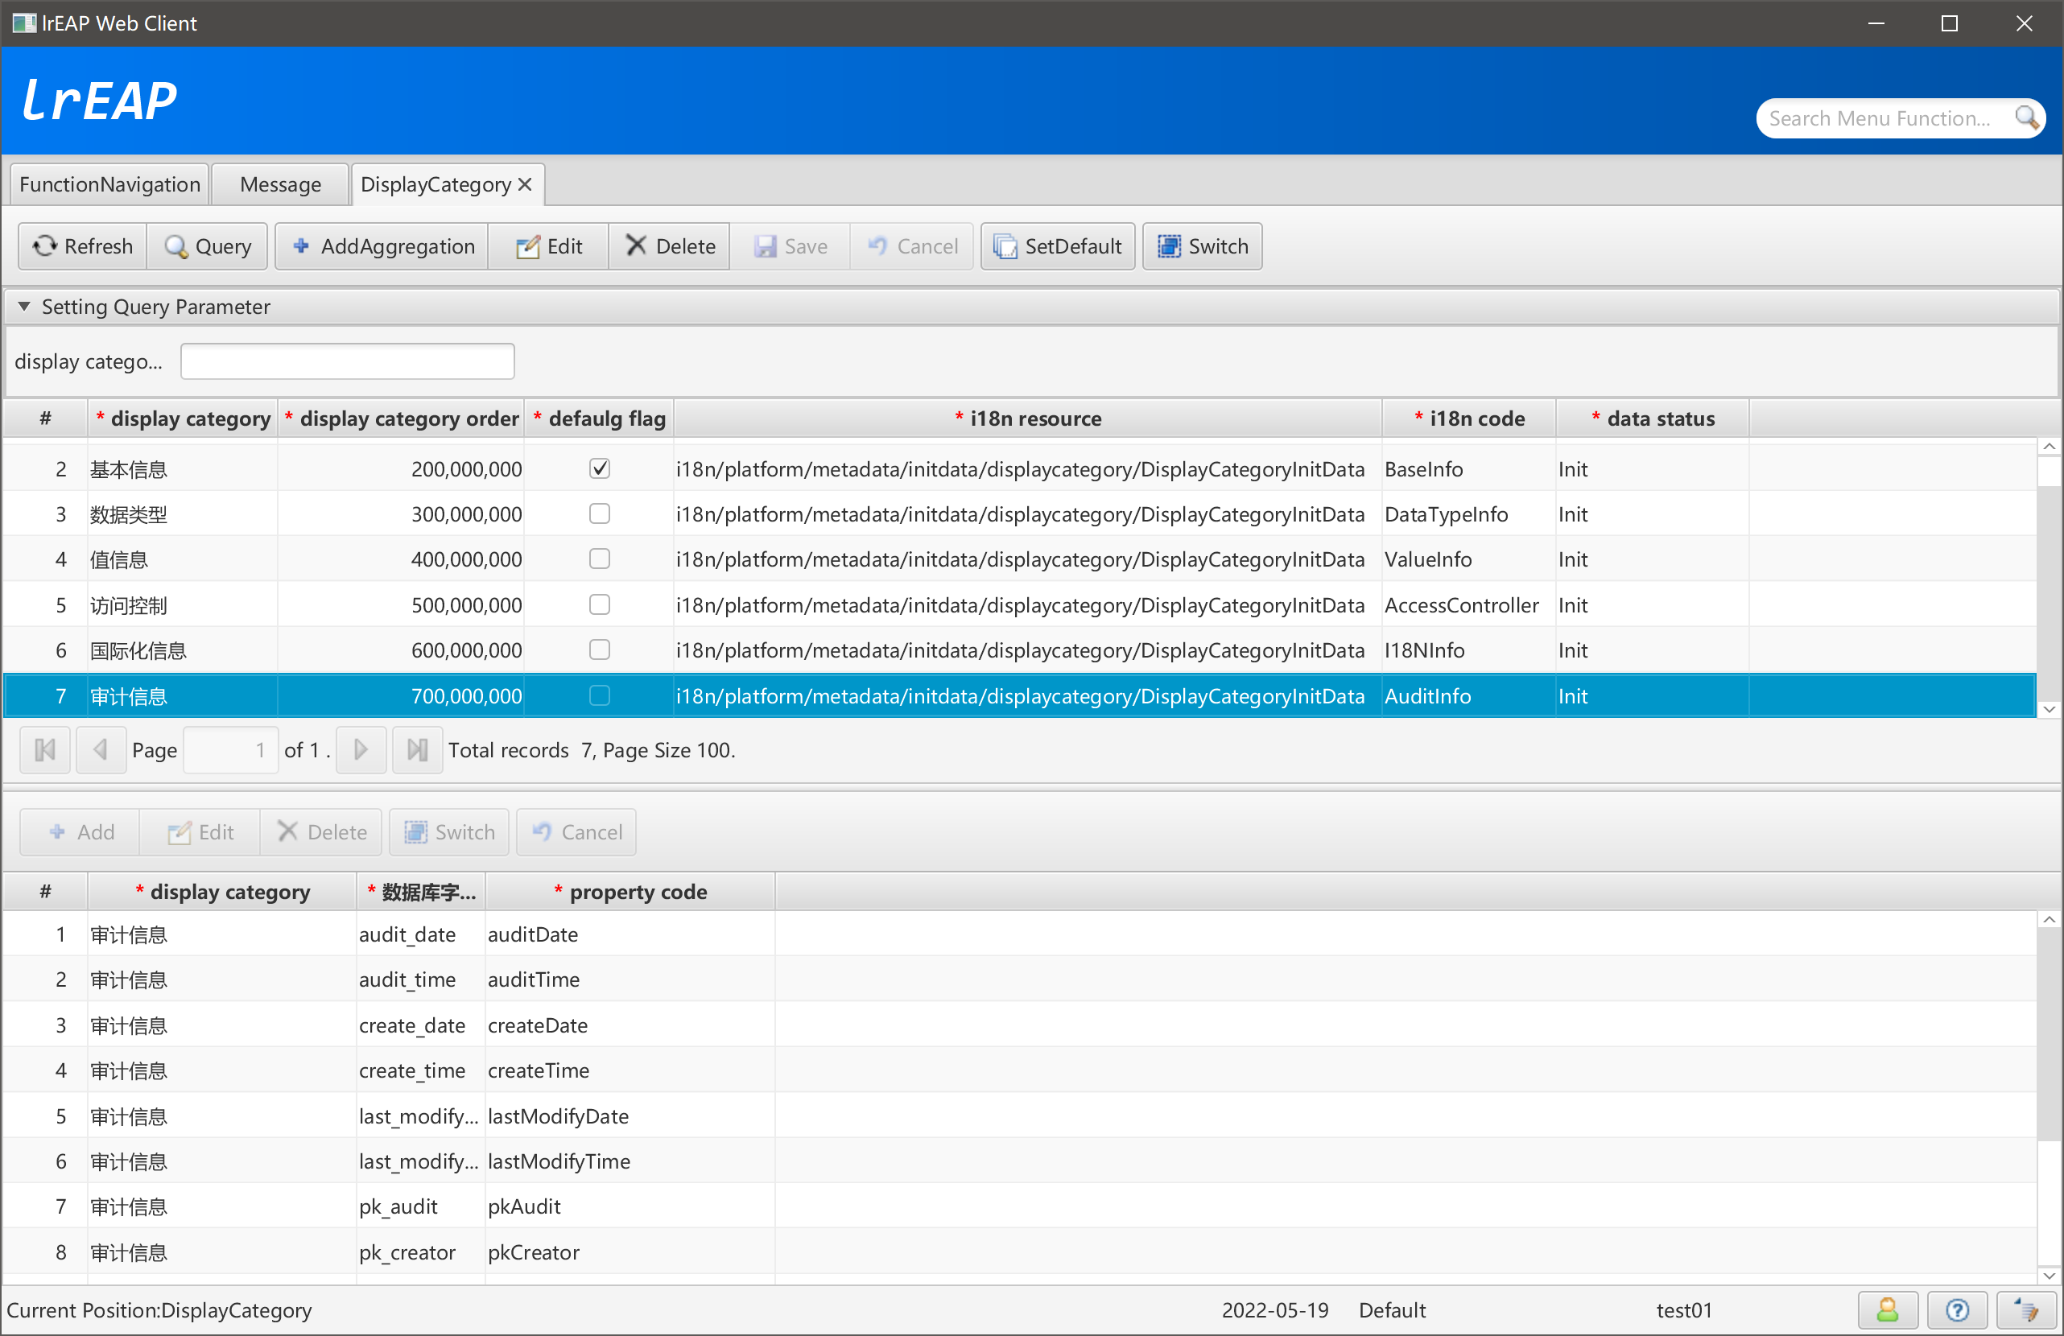Uncheck default flag for BaseInfo row
This screenshot has height=1336, width=2064.
pyautogui.click(x=599, y=469)
